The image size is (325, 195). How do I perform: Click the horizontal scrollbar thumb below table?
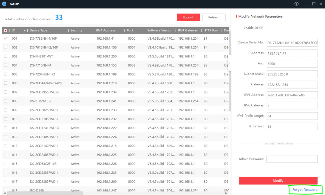[x=45, y=193]
